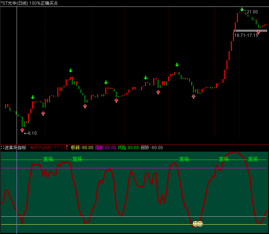Select the 进离场指标 indicator name
This screenshot has width=269, height=234.
pos(15,148)
